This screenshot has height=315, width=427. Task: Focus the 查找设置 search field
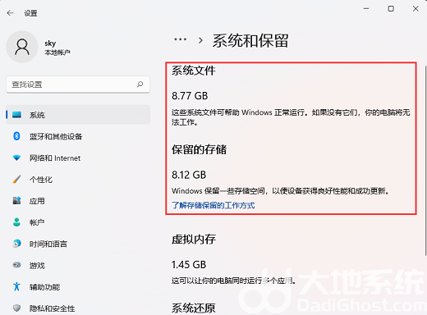tap(78, 84)
